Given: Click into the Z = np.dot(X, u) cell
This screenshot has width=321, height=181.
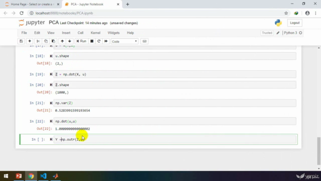Looking at the screenshot, I should pyautogui.click(x=175, y=74).
